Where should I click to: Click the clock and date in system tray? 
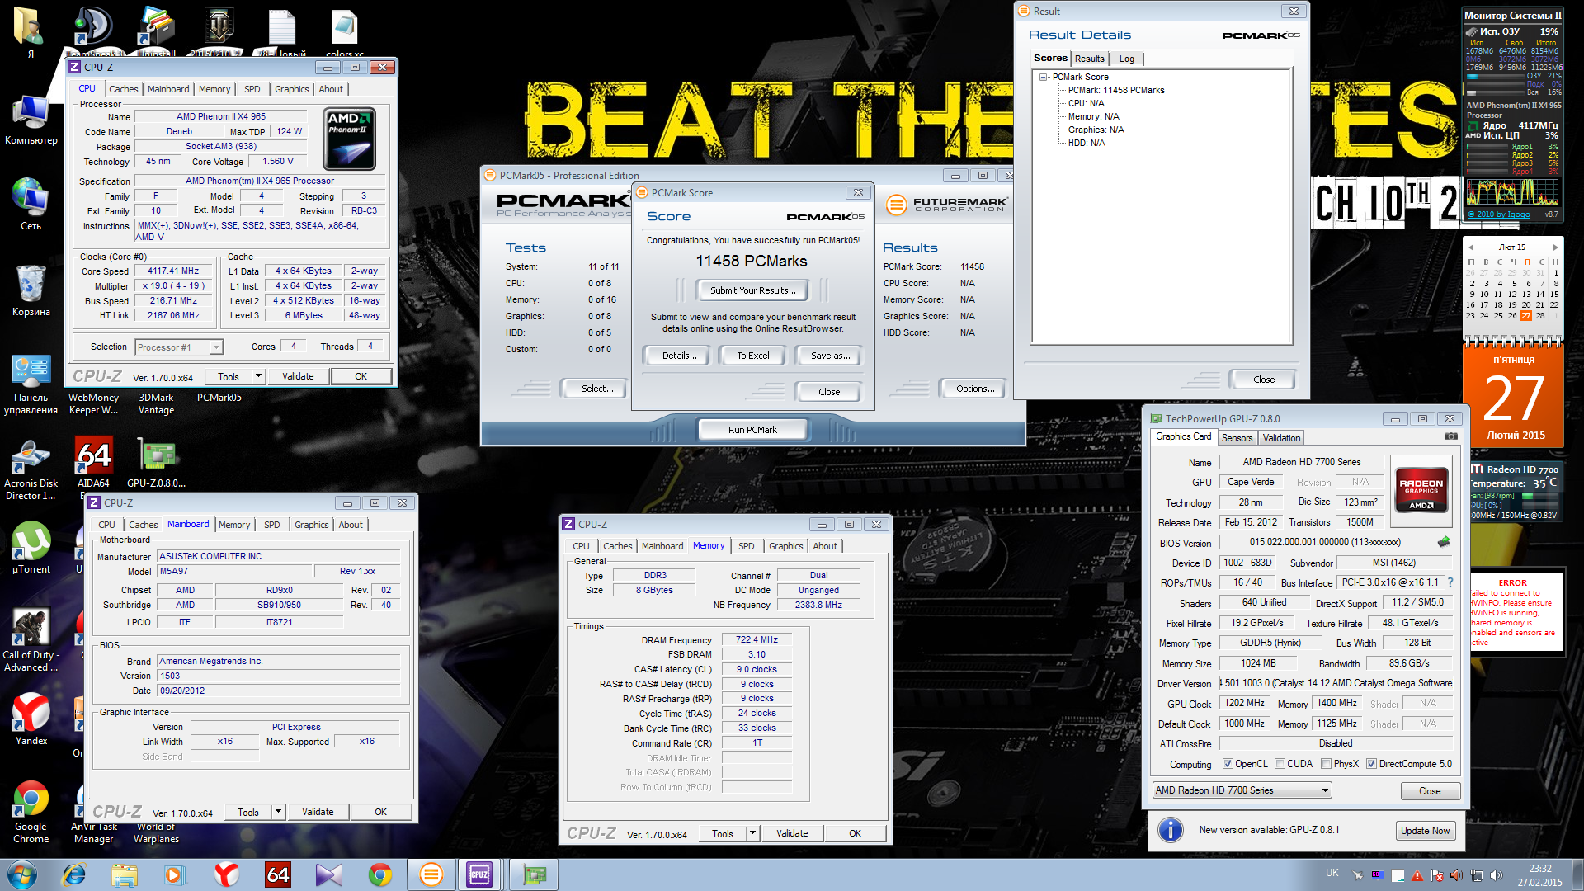1539,875
